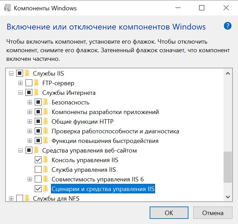Expand Проверка работоспособности и диагностика node
The height and width of the screenshot is (224, 238).
(30, 131)
